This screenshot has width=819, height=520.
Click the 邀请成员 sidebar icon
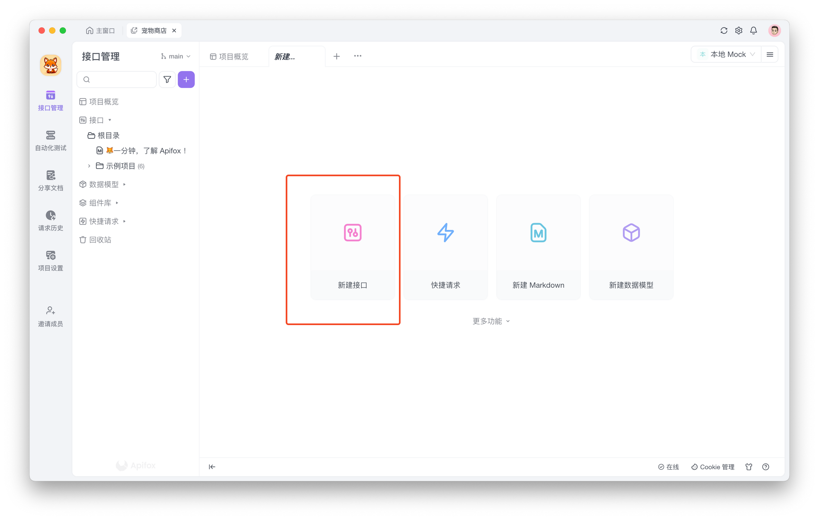click(x=51, y=316)
